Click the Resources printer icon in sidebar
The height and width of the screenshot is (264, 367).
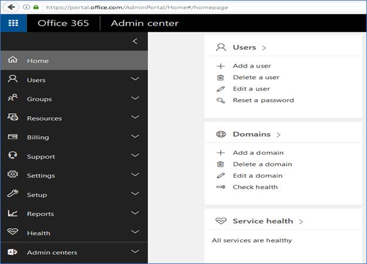13,117
